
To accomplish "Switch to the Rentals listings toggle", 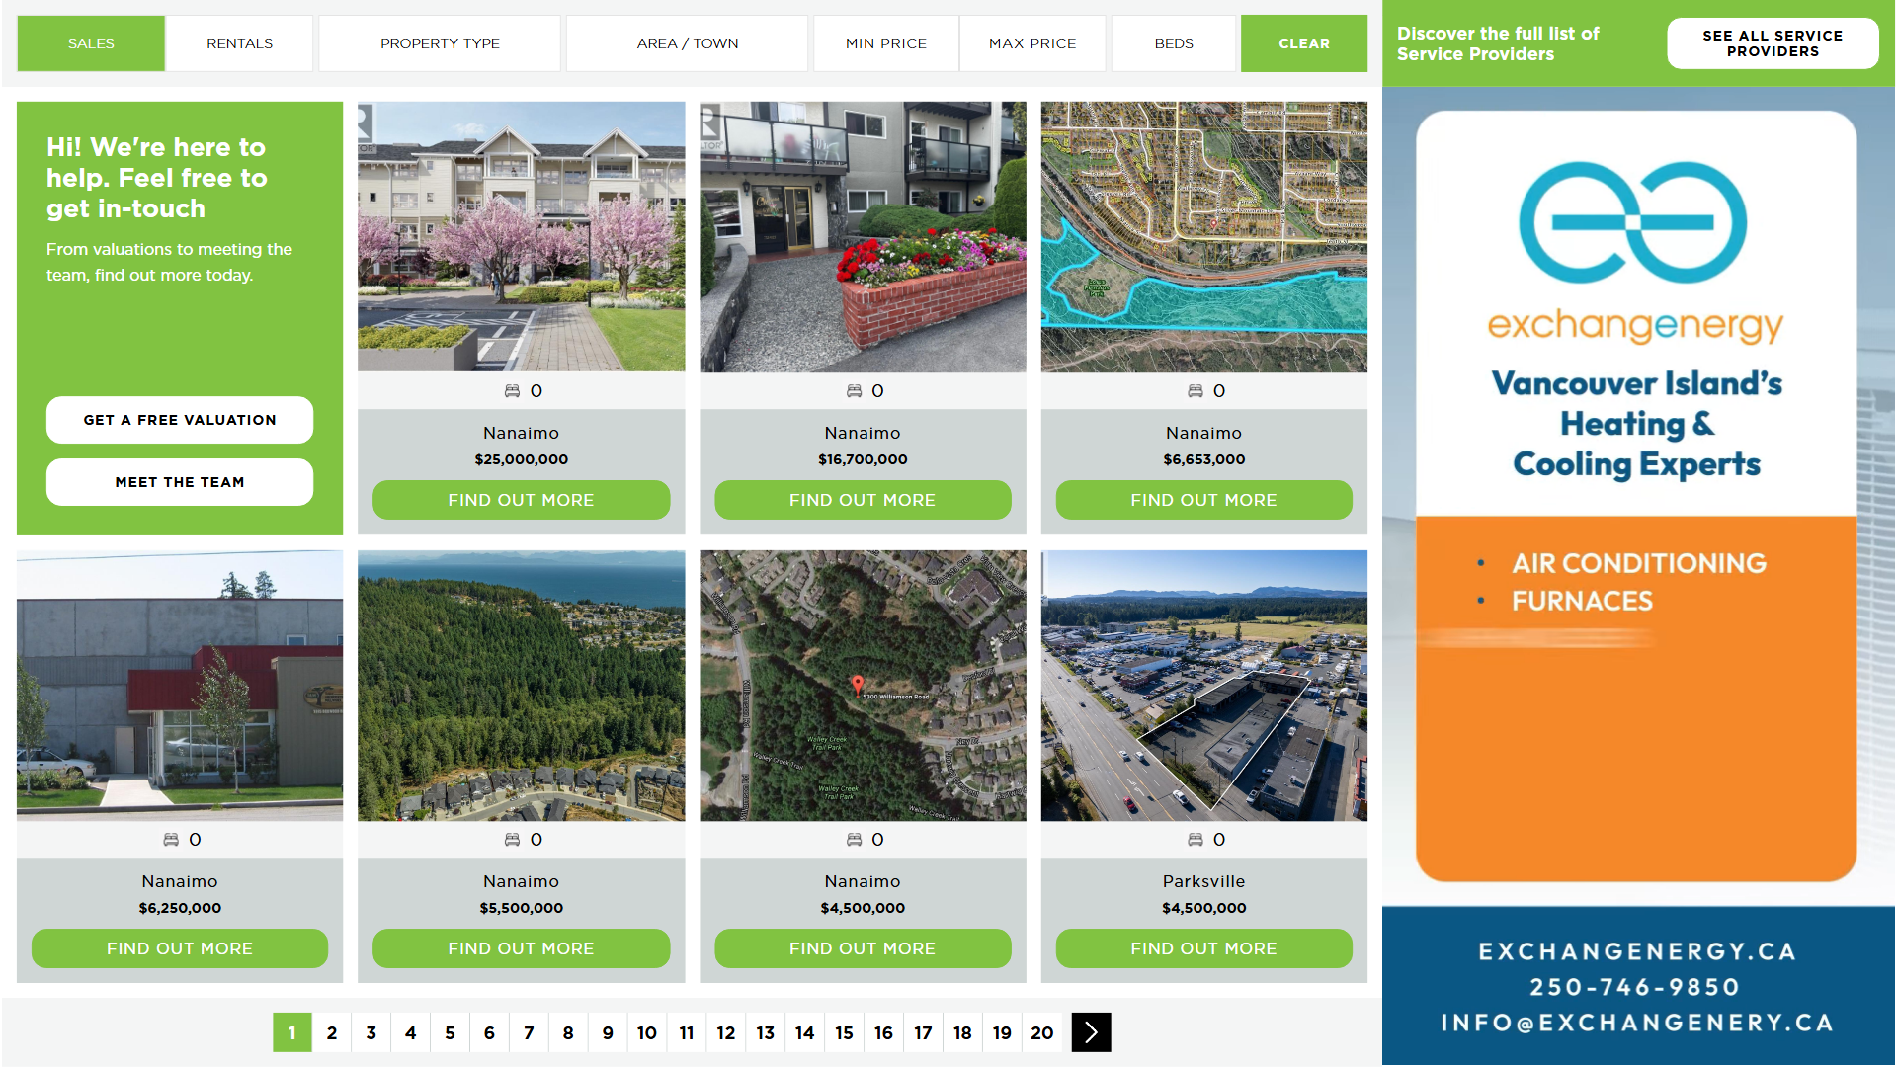I will (x=239, y=43).
